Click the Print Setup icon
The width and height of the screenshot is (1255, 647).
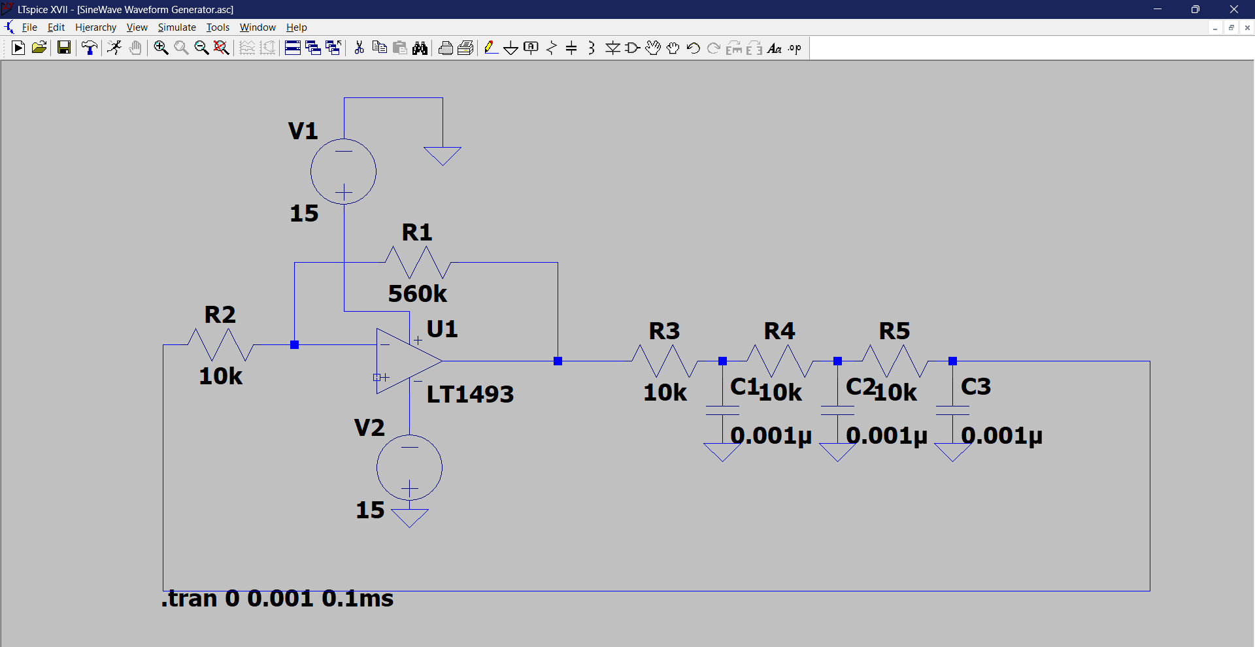point(466,48)
